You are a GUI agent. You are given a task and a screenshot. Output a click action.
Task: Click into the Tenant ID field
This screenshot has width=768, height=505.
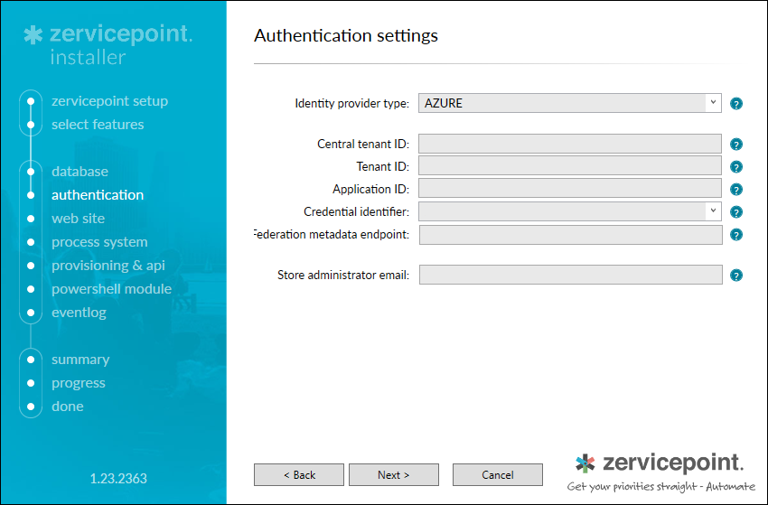click(569, 166)
